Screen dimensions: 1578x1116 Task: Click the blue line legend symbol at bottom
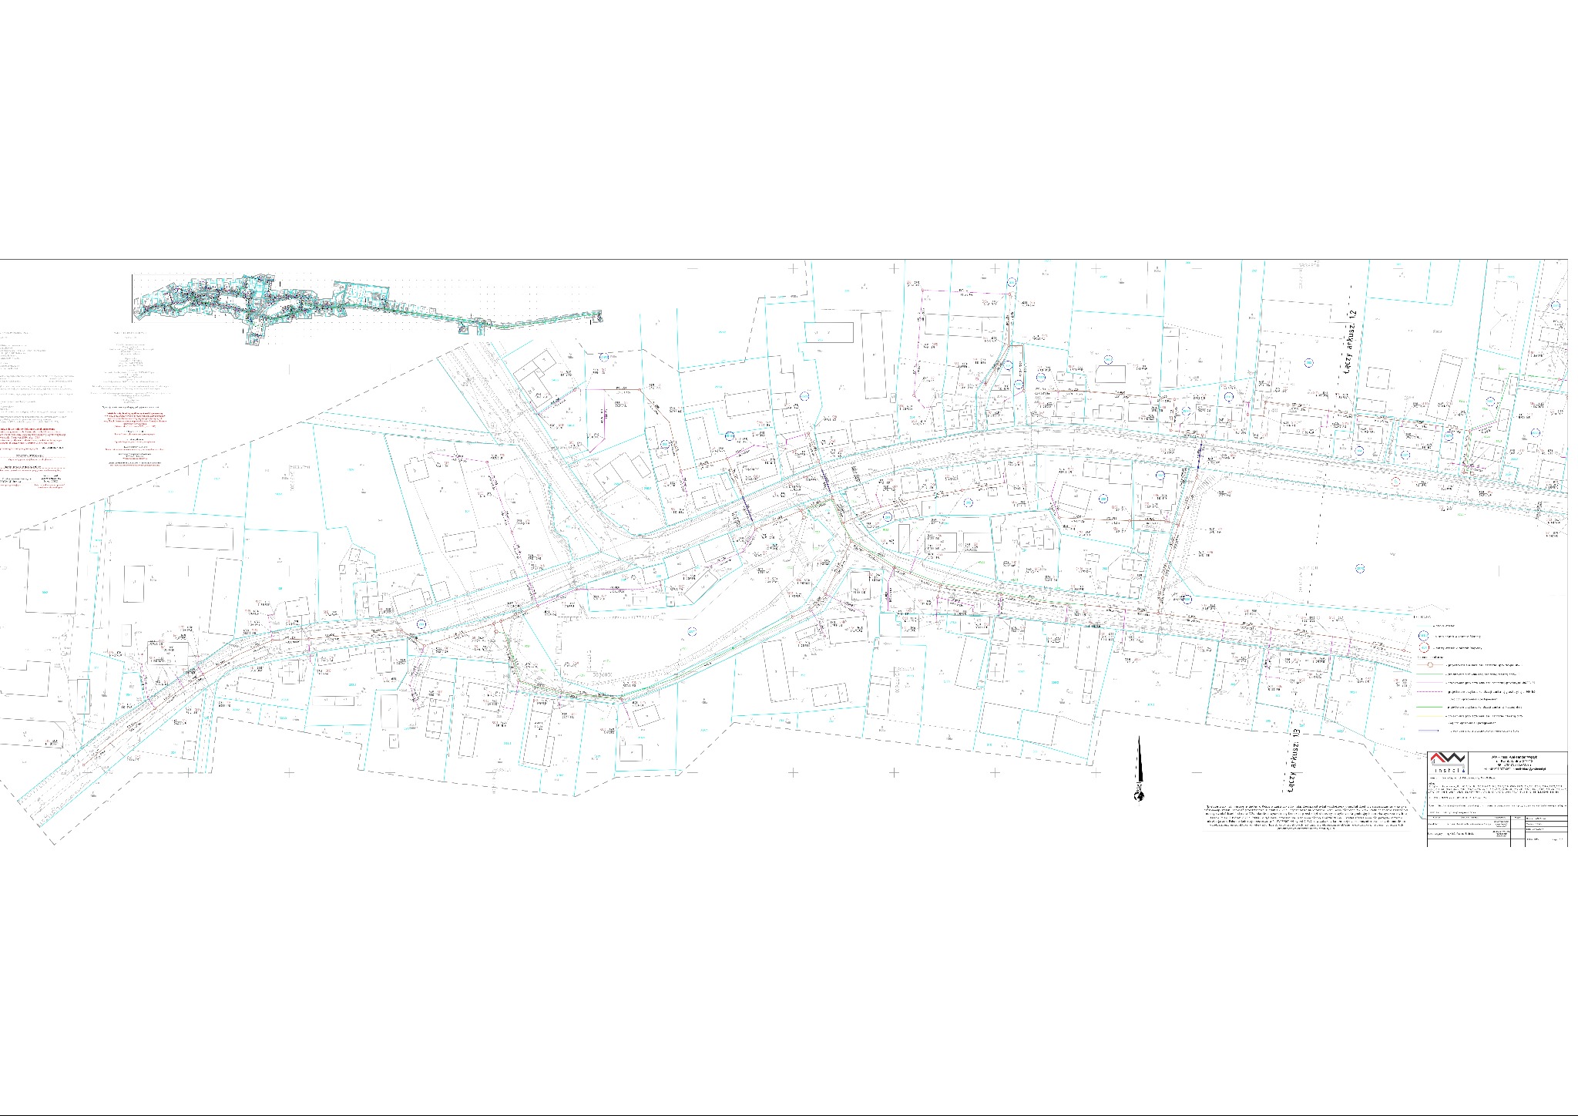pyautogui.click(x=1429, y=731)
